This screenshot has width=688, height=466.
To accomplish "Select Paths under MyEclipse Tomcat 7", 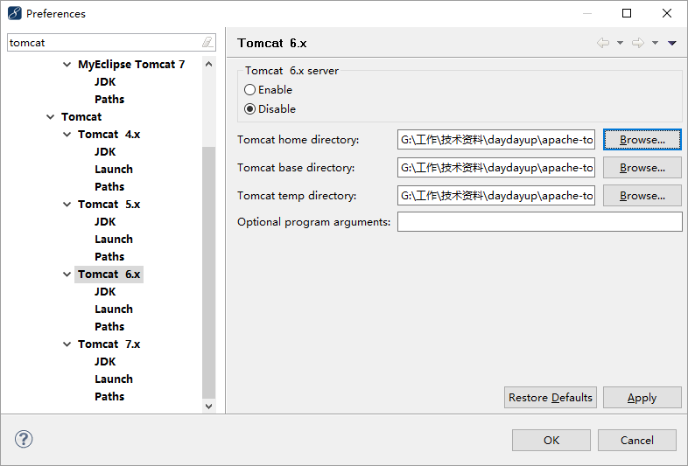I will pos(109,99).
